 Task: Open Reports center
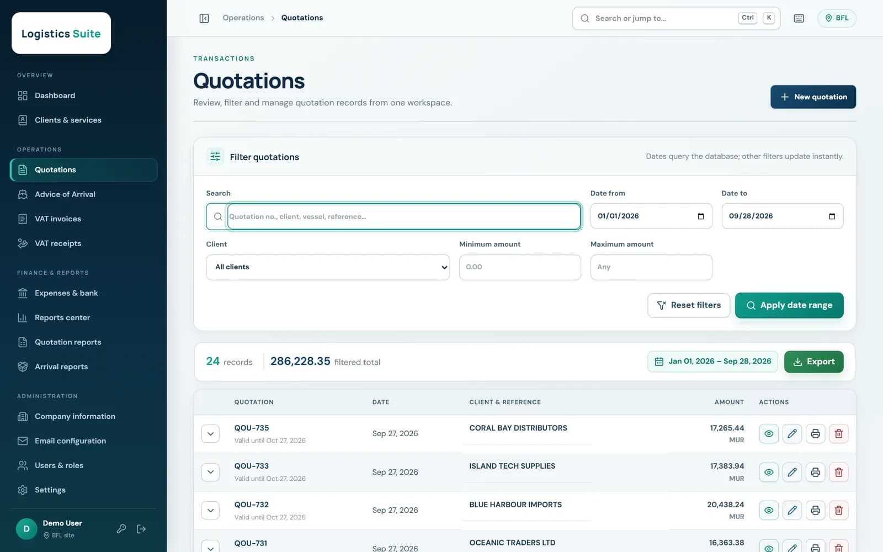(x=83, y=317)
